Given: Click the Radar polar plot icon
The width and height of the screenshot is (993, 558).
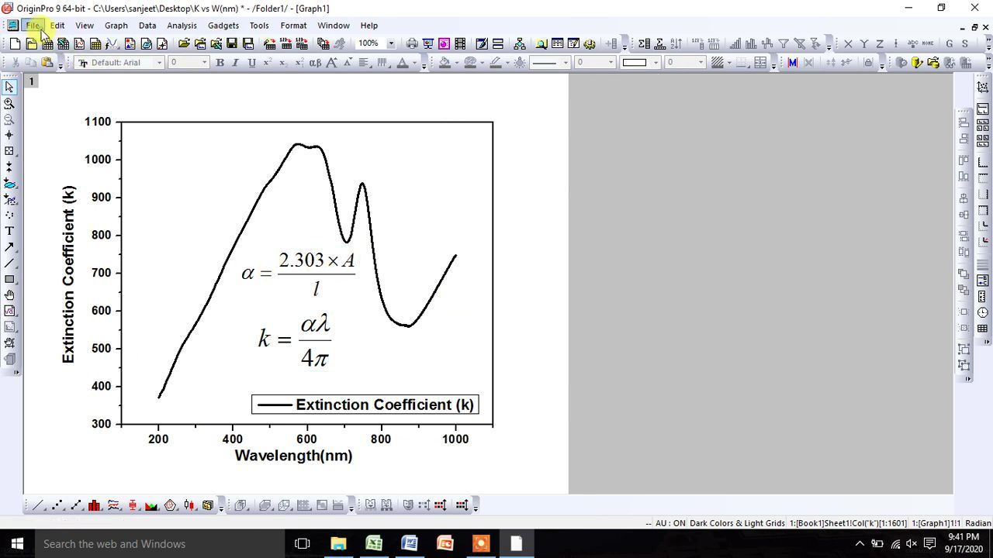Looking at the screenshot, I should pyautogui.click(x=171, y=505).
